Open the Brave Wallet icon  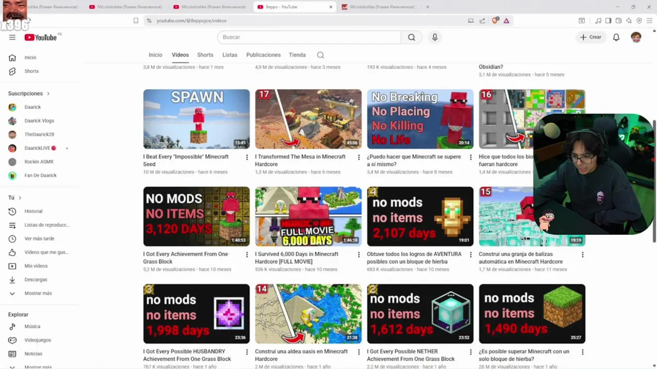tap(619, 20)
